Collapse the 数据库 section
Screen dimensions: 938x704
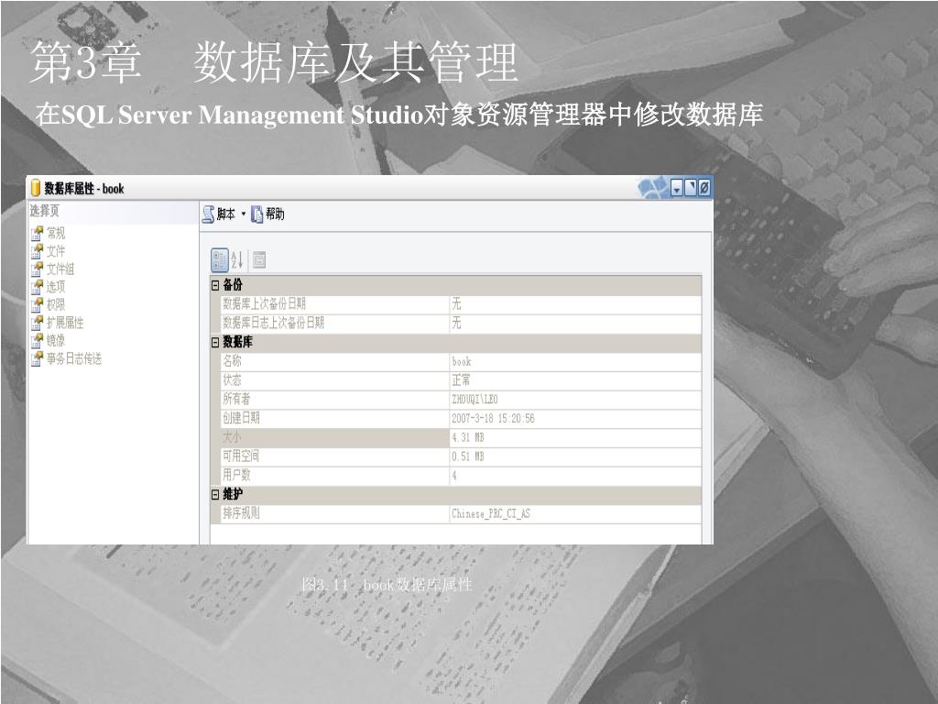point(215,343)
